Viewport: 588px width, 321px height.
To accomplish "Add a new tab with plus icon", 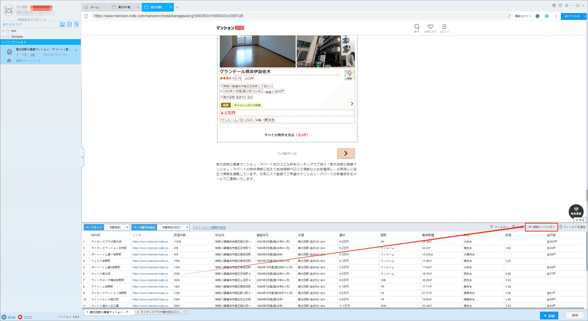I will tap(177, 7).
